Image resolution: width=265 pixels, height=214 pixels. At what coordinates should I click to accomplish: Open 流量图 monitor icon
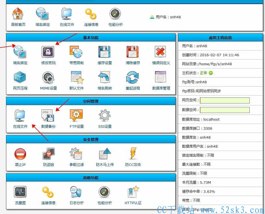20,192
